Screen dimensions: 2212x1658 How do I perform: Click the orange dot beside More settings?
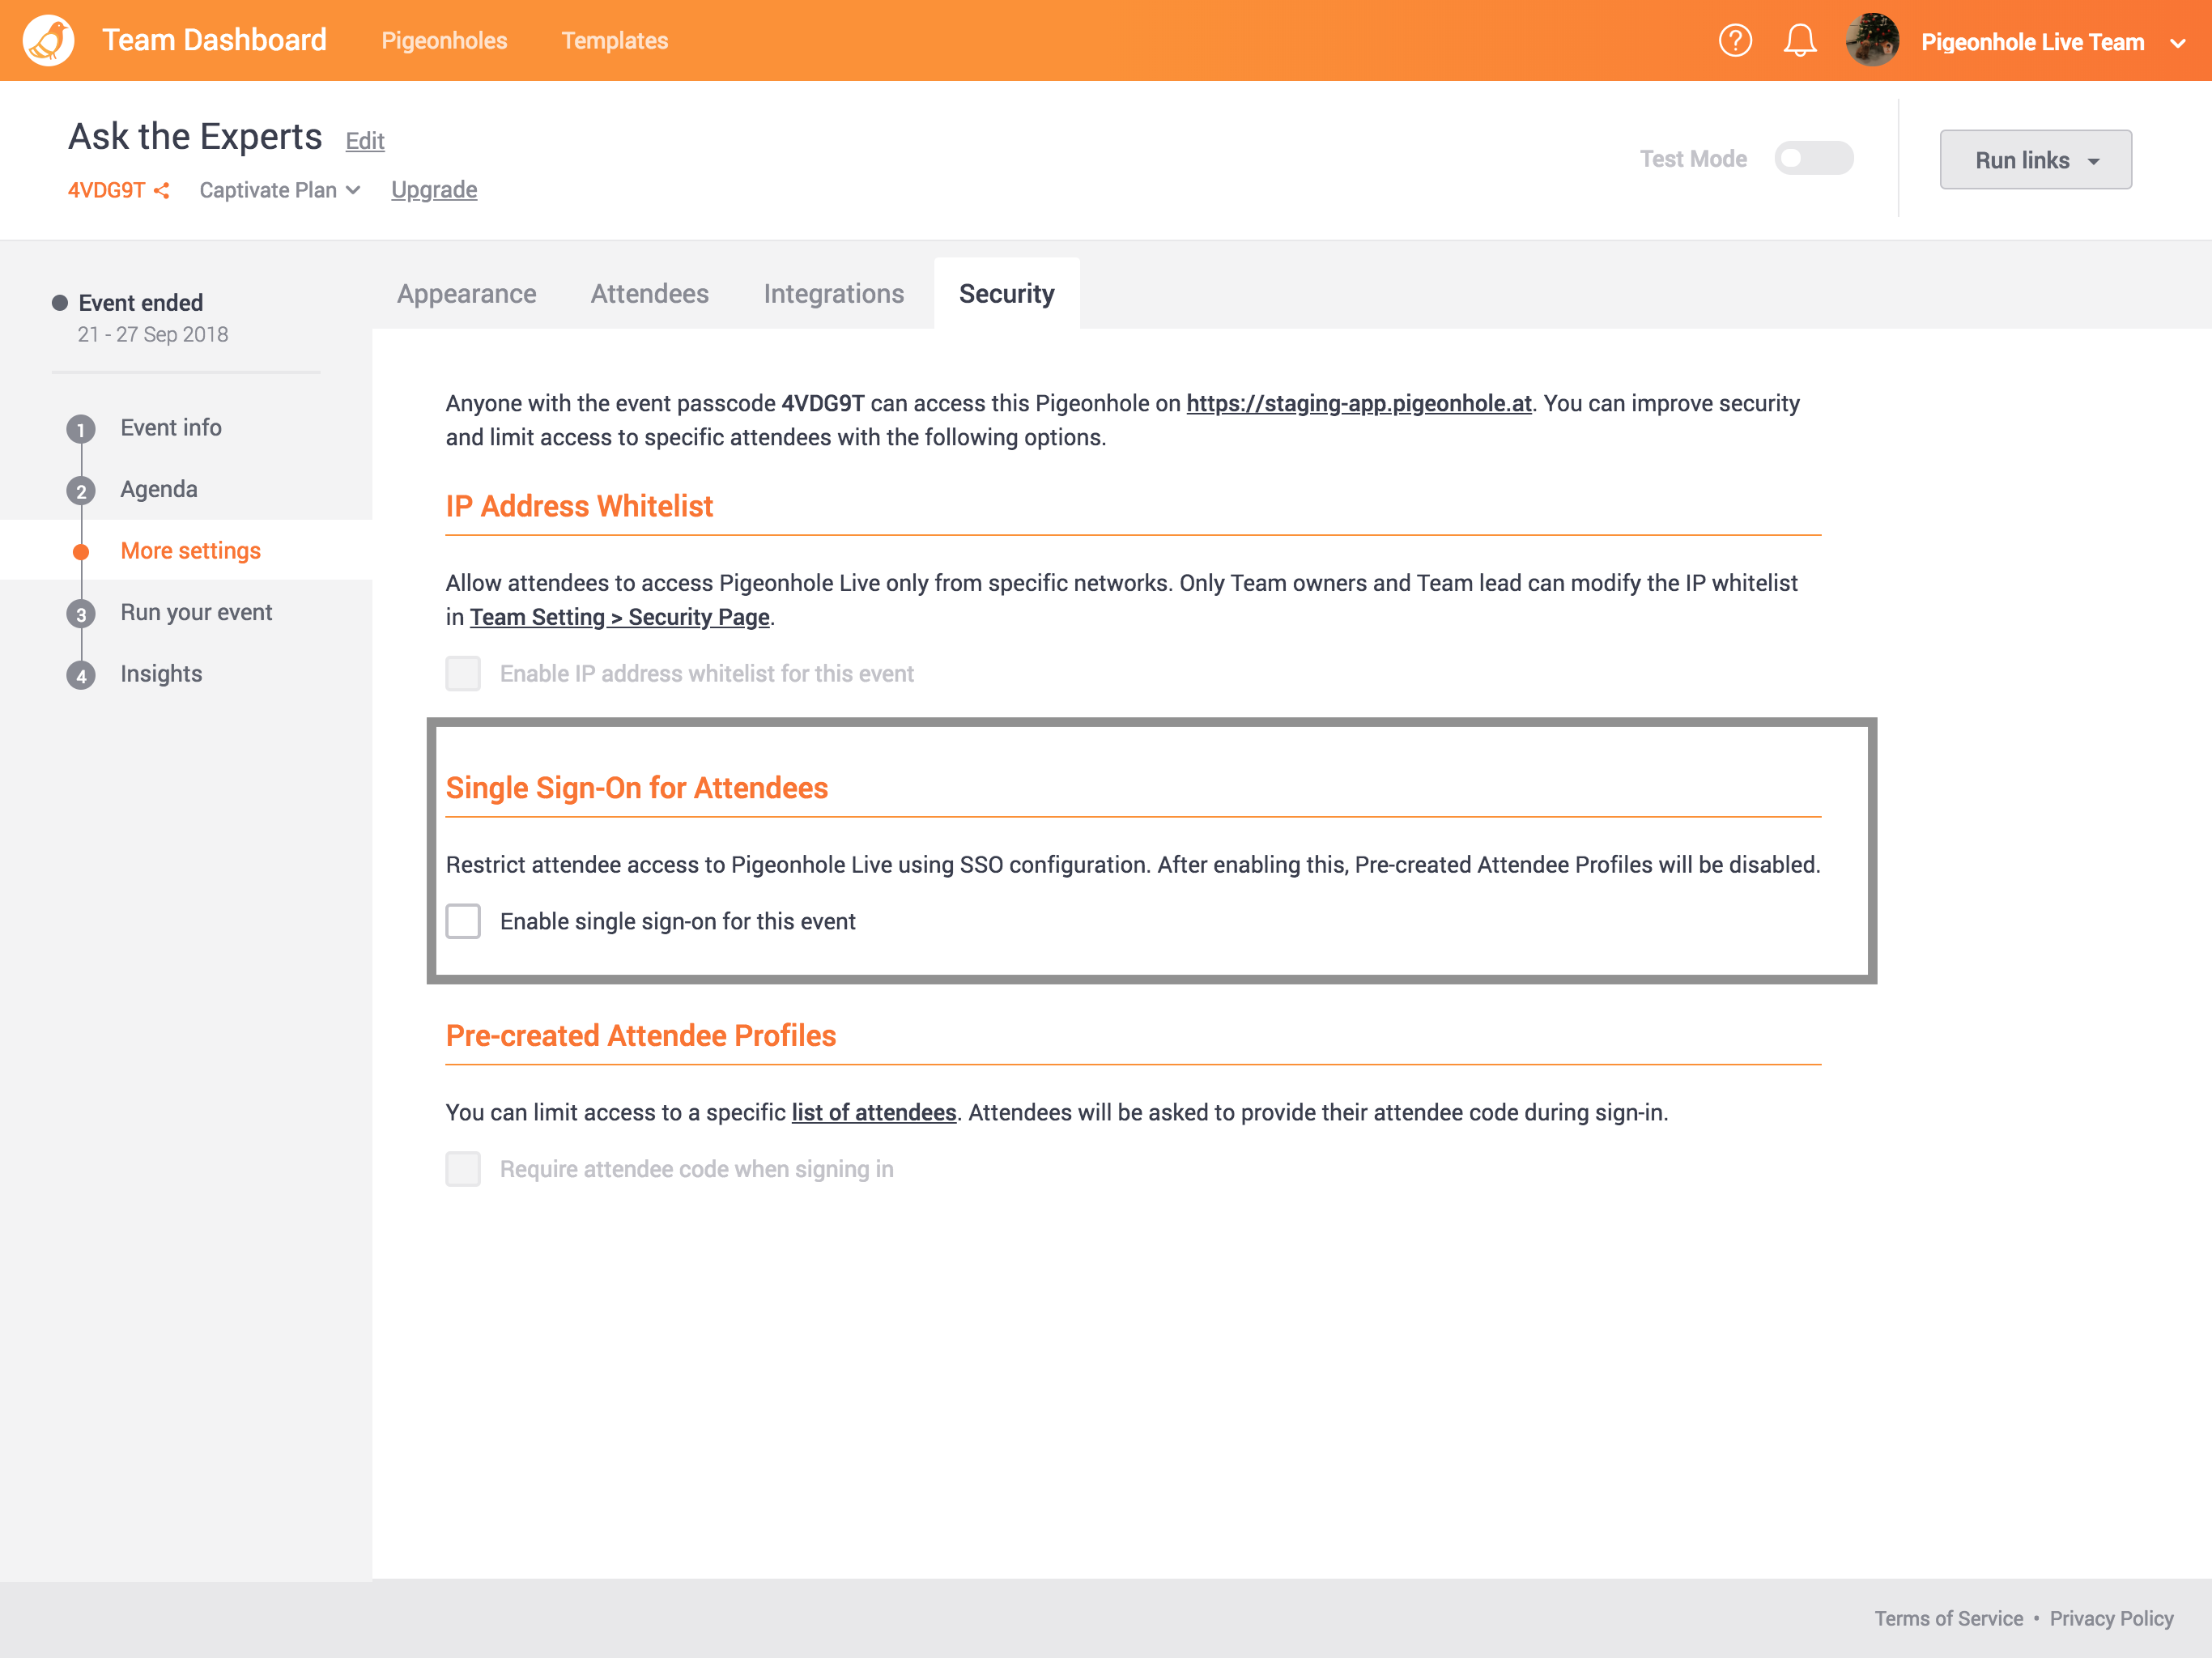81,552
